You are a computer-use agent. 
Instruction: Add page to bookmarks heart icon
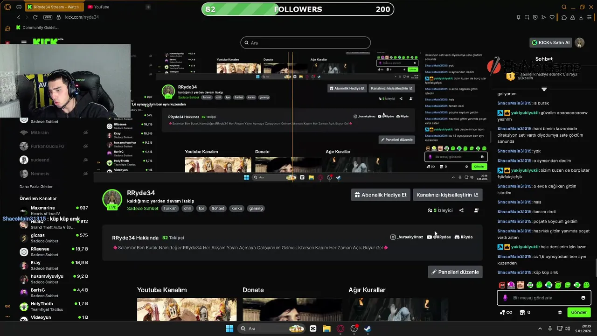[552, 17]
